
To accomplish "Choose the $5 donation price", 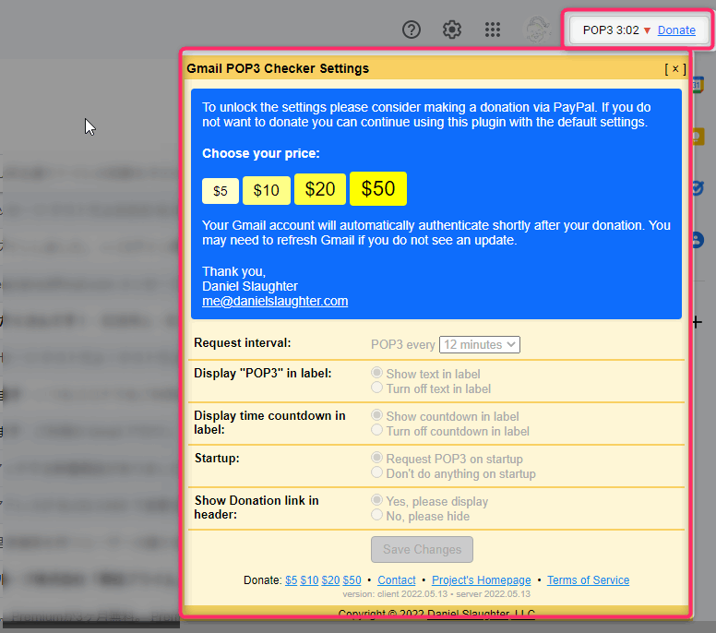I will pos(221,191).
